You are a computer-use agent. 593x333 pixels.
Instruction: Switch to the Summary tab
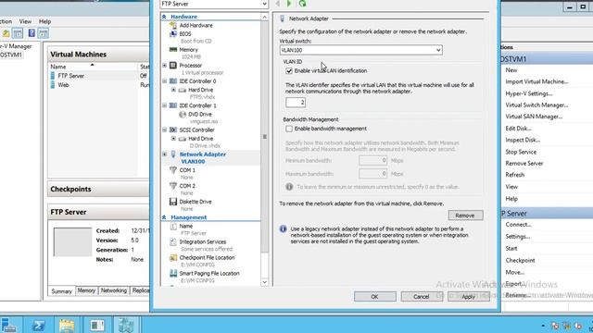(x=61, y=291)
